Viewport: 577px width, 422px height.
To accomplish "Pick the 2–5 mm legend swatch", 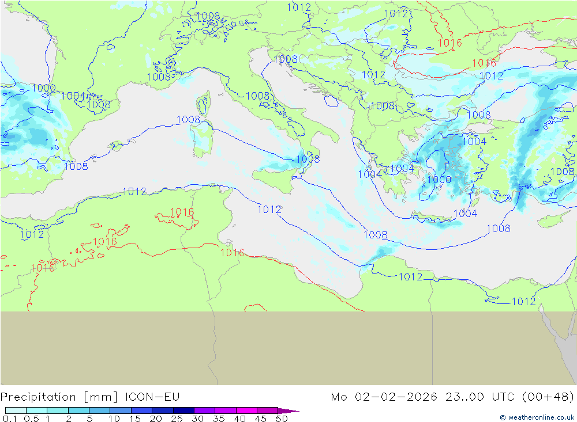I will pyautogui.click(x=78, y=410).
